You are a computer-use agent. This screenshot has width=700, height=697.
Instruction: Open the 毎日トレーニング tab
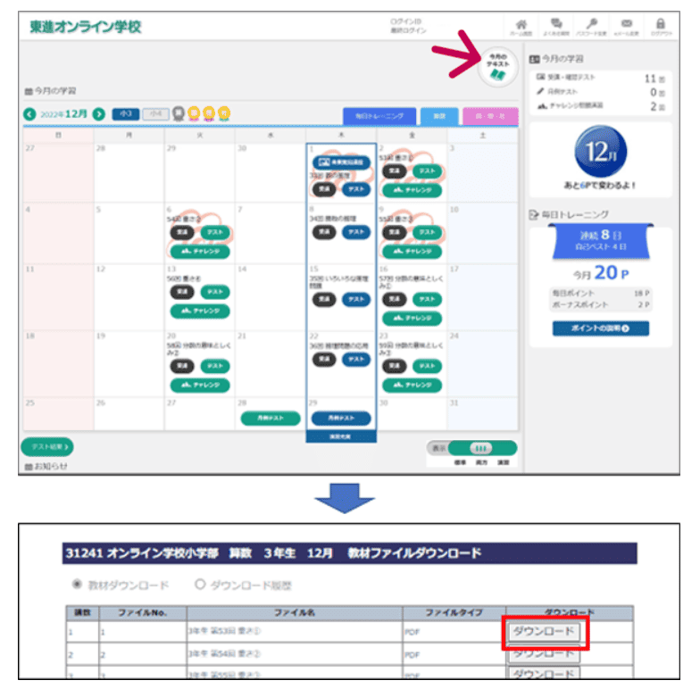coord(379,116)
